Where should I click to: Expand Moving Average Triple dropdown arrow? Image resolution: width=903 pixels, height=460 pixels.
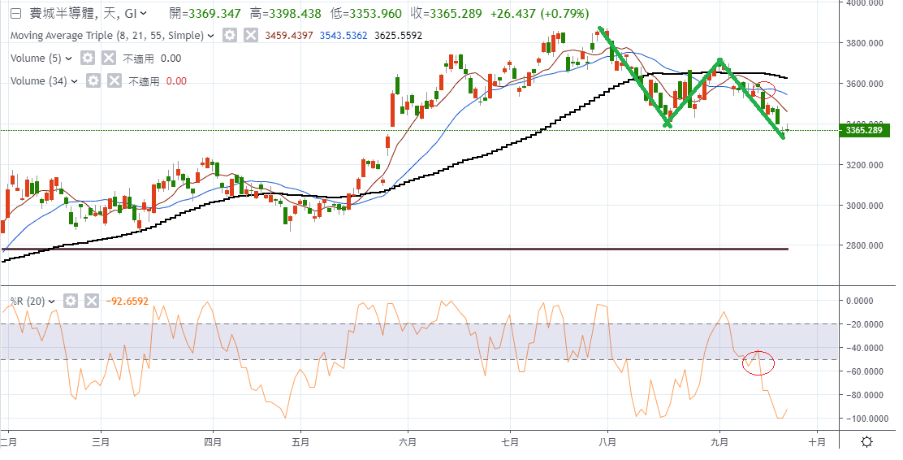212,37
